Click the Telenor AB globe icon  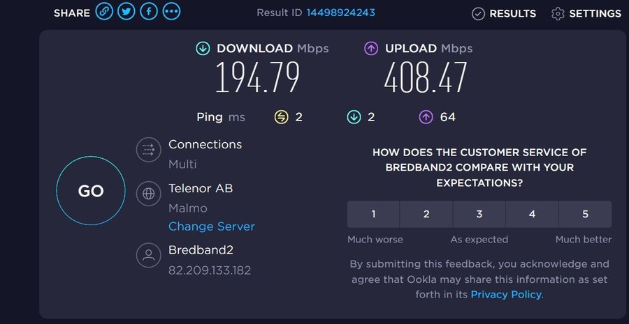[148, 194]
